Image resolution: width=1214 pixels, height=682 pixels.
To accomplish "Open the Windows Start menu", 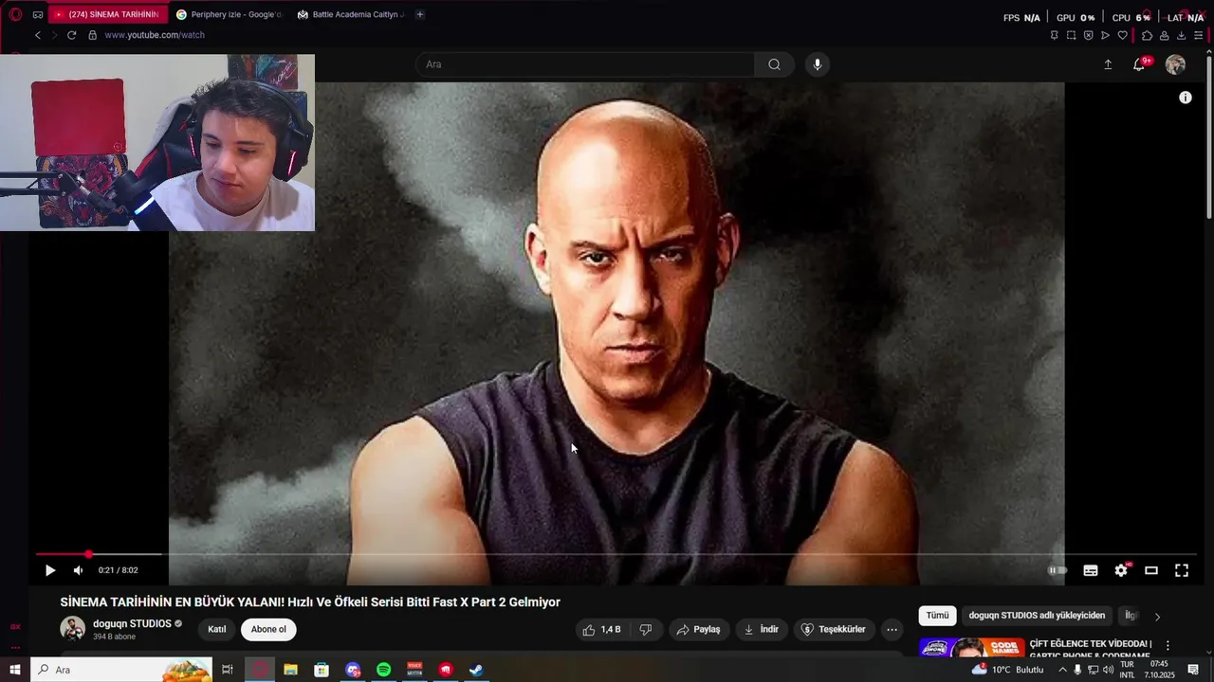I will pyautogui.click(x=15, y=670).
